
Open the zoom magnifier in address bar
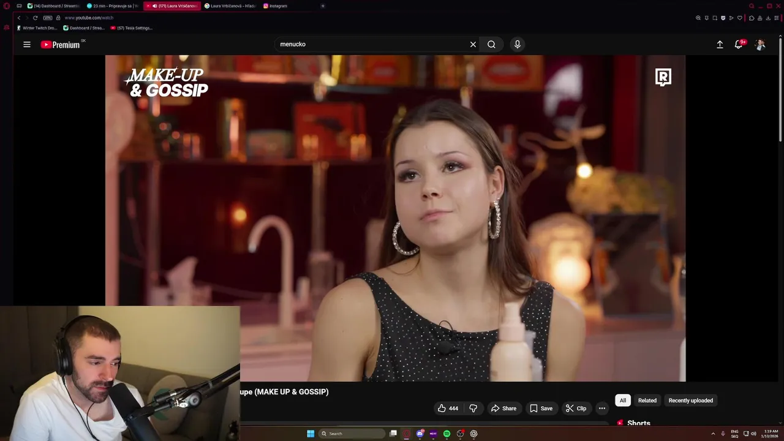(698, 18)
